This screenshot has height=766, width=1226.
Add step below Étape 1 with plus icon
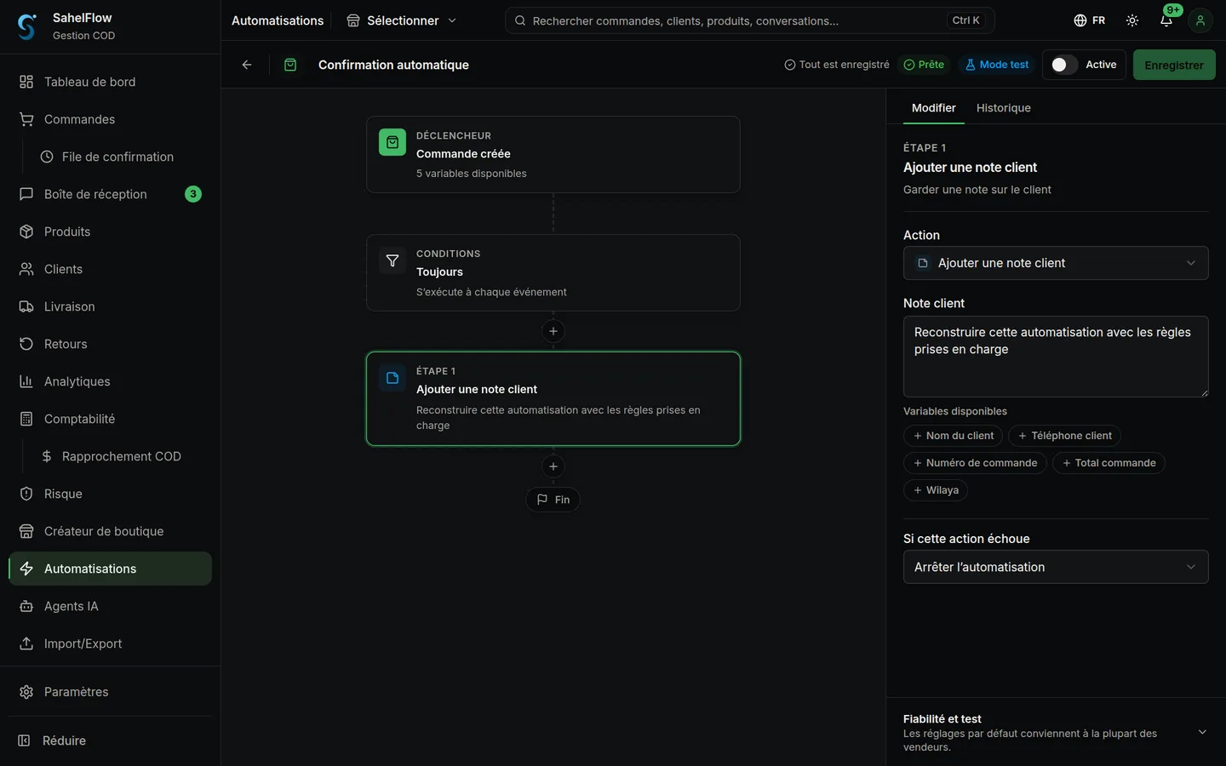click(553, 466)
